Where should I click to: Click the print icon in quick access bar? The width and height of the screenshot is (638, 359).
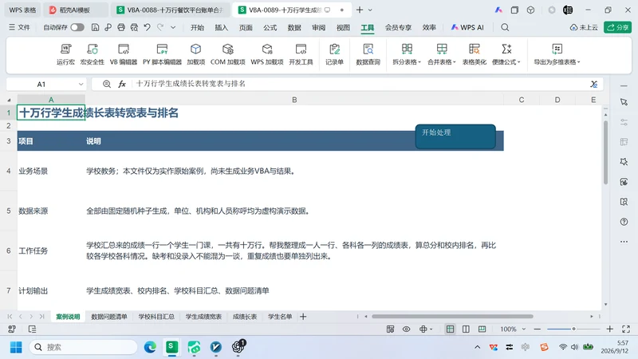121,27
